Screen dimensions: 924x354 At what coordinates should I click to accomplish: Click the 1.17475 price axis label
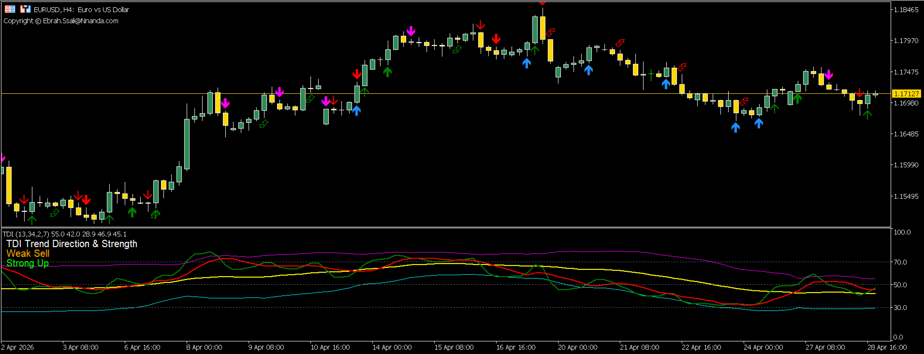point(906,72)
